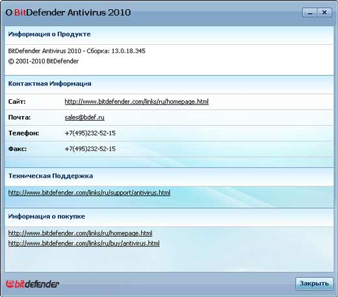This screenshot has width=338, height=297.
Task: Select the Контактная Информация section header
Action: (49, 84)
